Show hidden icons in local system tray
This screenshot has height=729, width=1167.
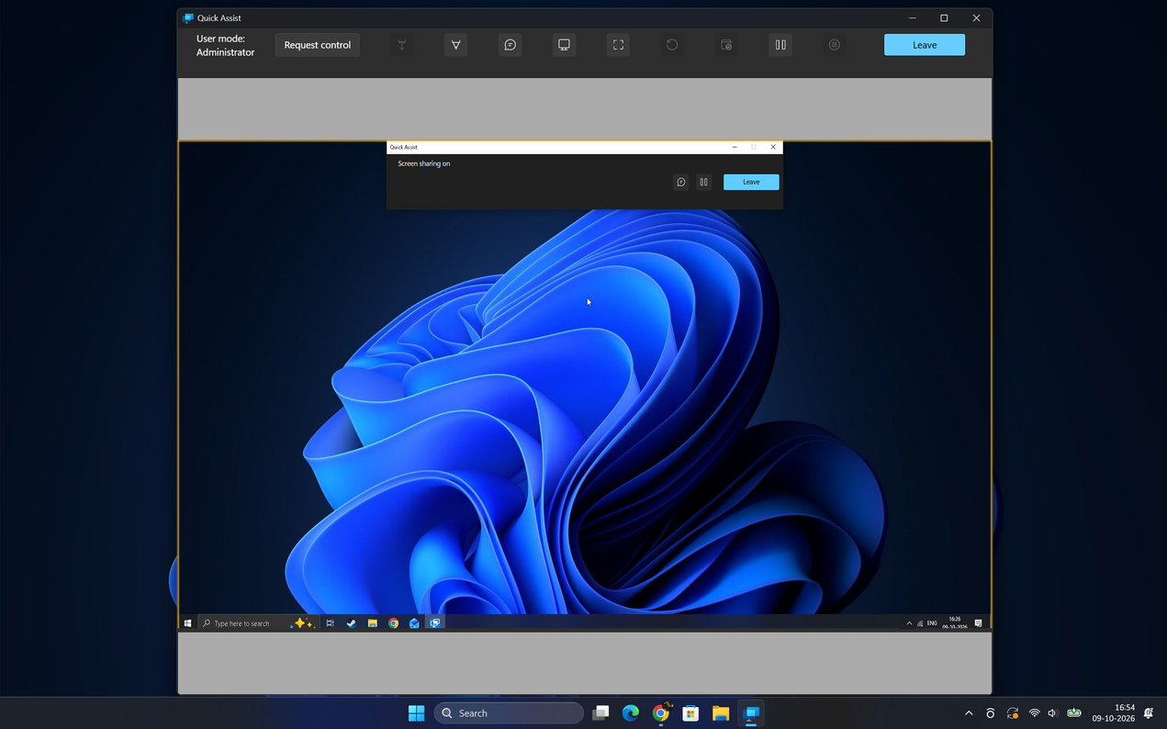tap(968, 713)
